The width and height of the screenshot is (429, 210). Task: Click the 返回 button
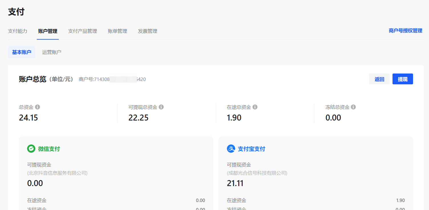click(379, 79)
